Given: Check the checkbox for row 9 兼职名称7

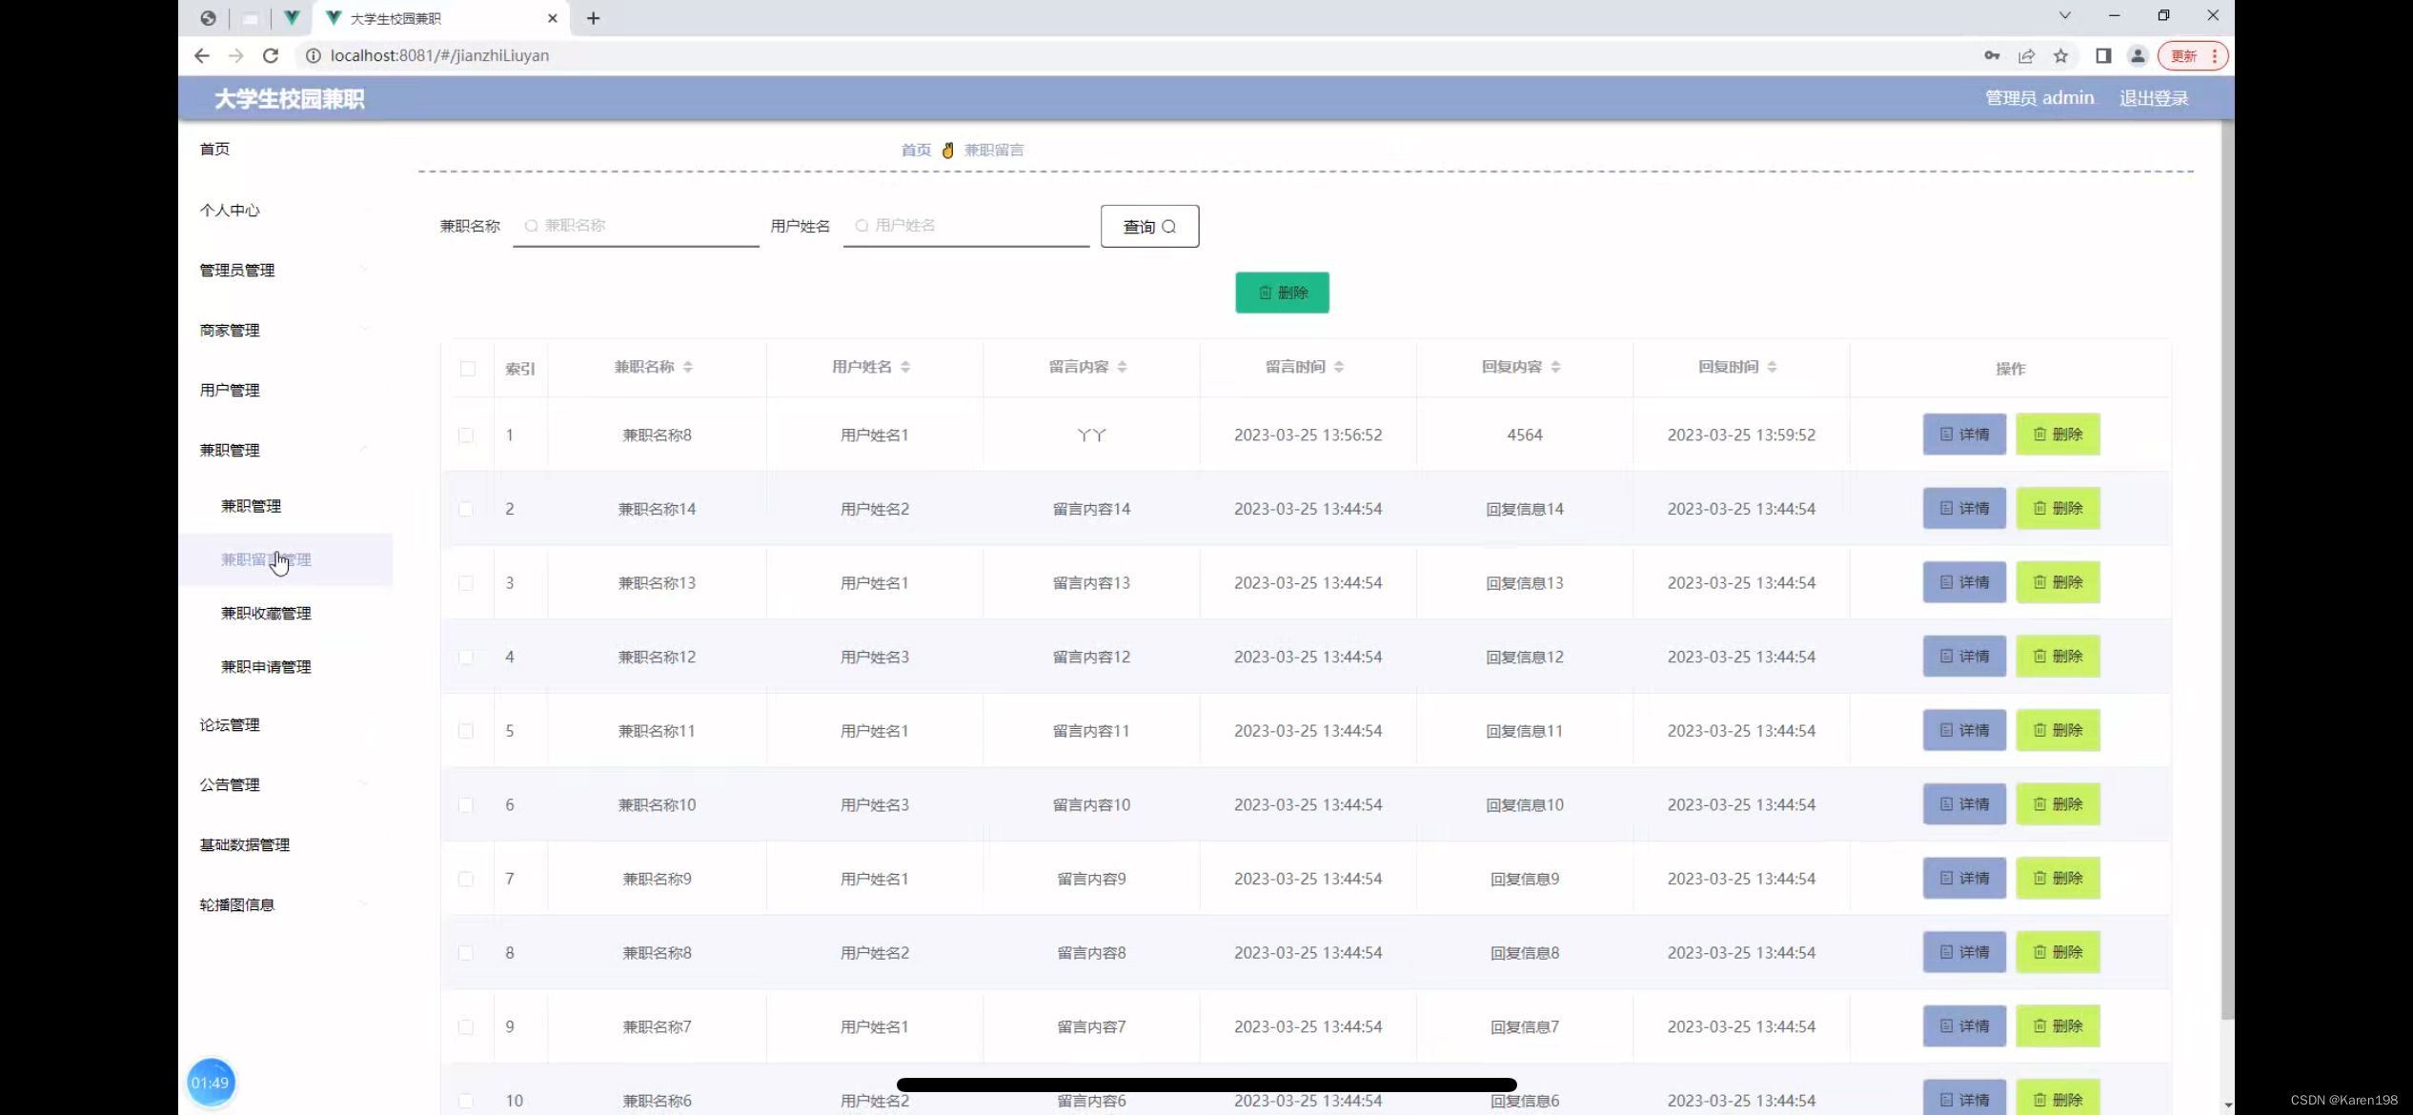Looking at the screenshot, I should (466, 1027).
